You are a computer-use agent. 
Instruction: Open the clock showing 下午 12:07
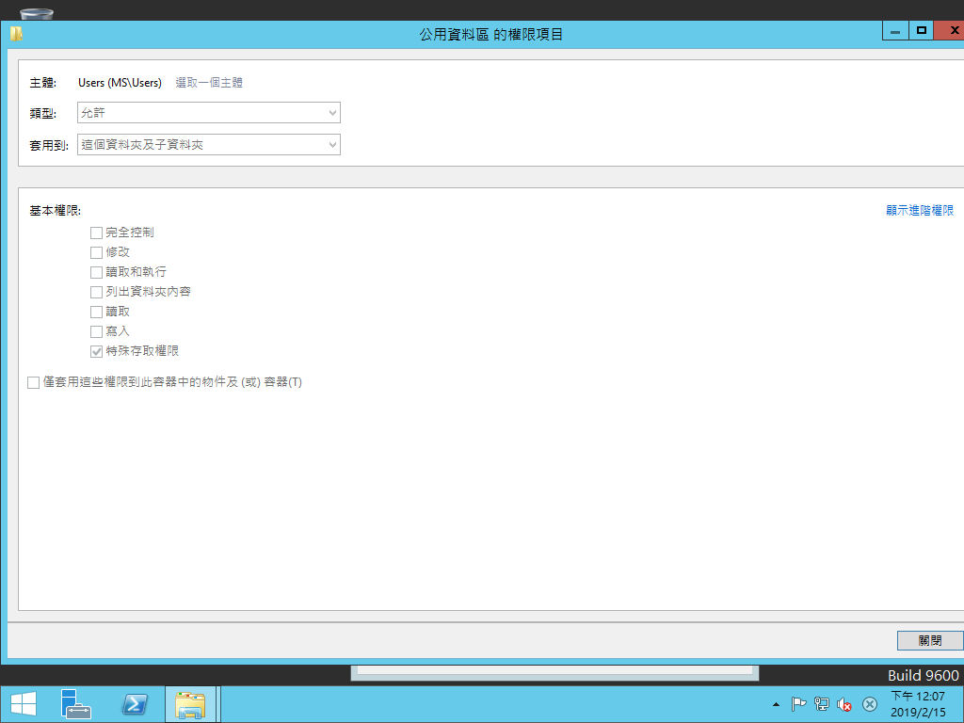pos(918,704)
